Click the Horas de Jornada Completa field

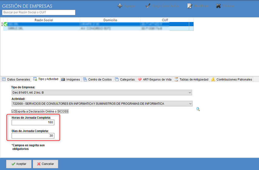(x=33, y=123)
